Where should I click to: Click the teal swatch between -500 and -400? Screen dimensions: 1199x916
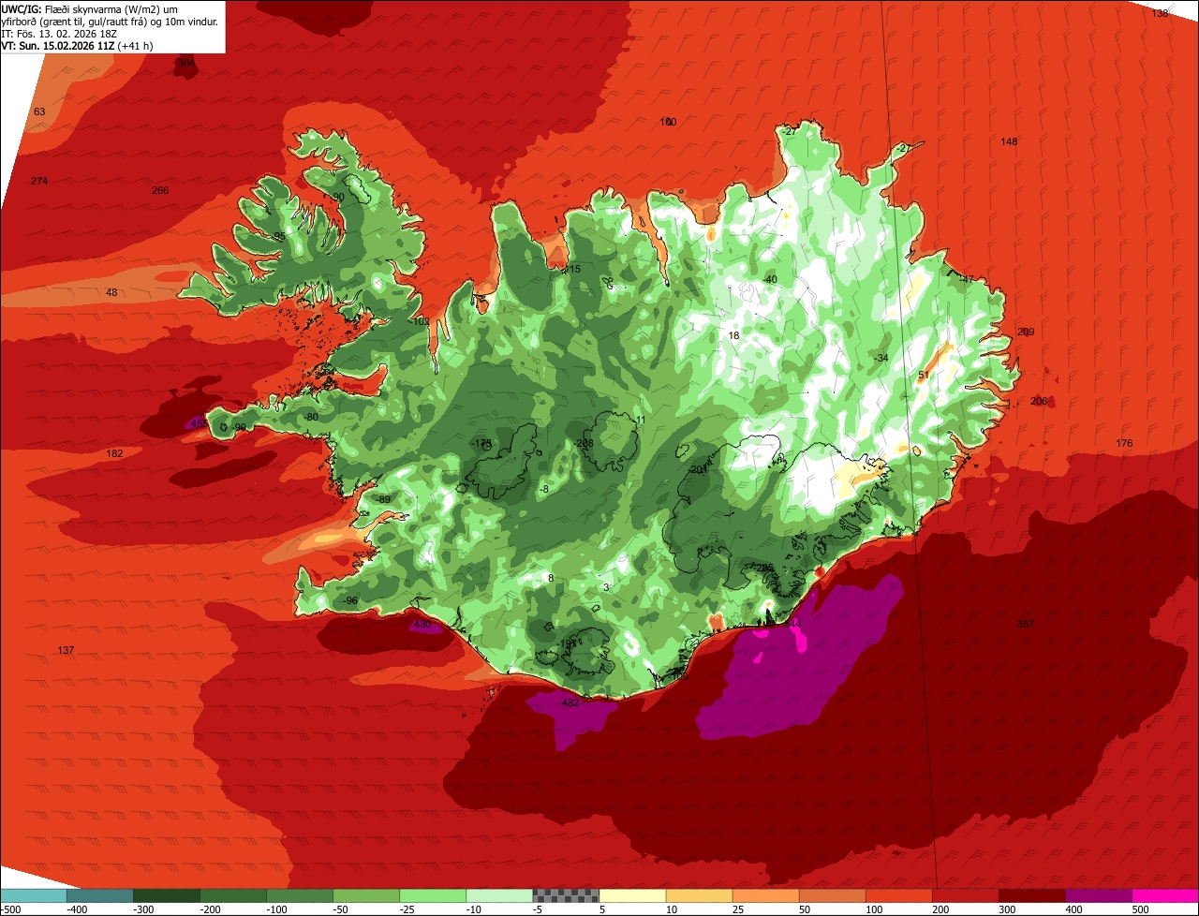click(34, 895)
